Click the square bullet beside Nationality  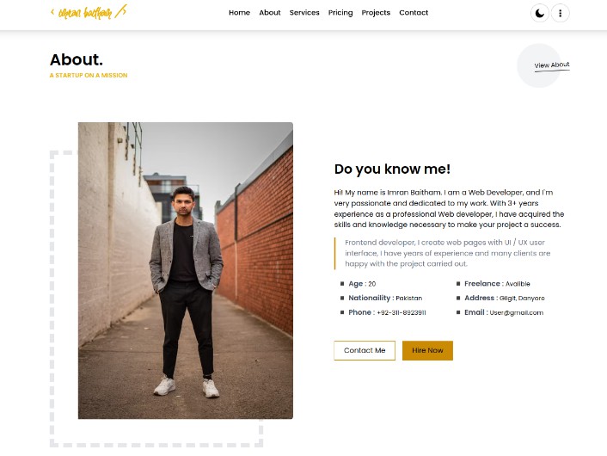(x=342, y=299)
